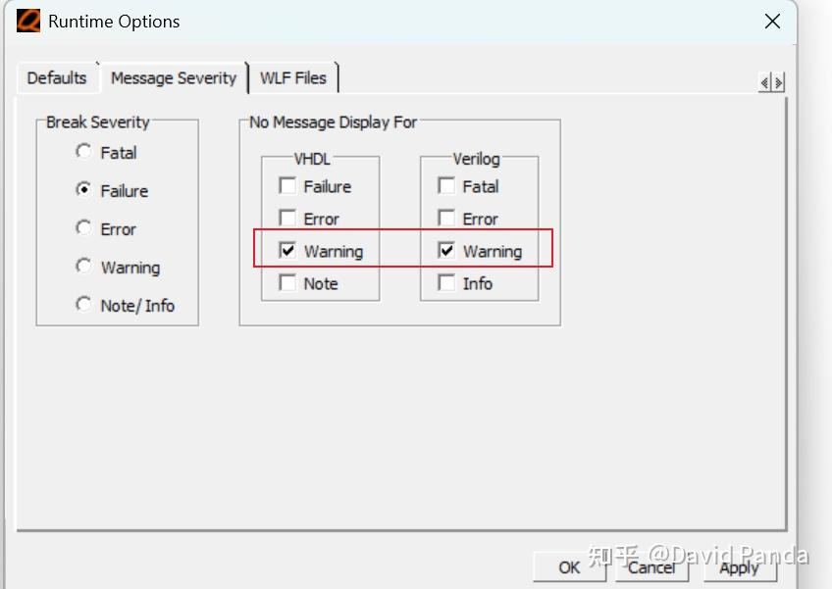Open the WLF Files tab
The image size is (832, 589).
click(293, 78)
